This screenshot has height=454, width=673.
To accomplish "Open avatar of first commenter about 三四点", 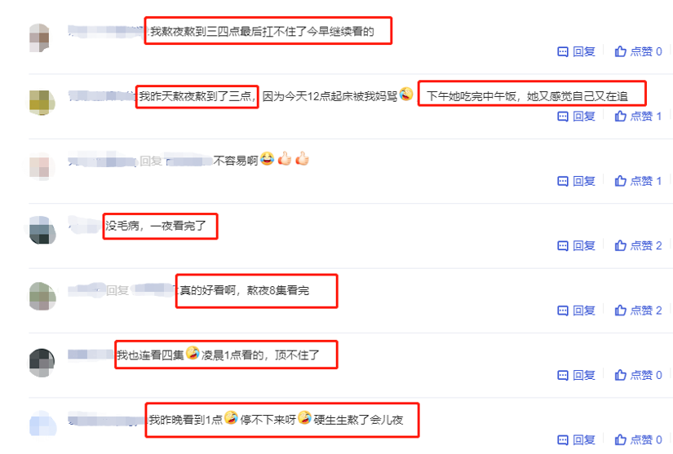I will pos(39,37).
